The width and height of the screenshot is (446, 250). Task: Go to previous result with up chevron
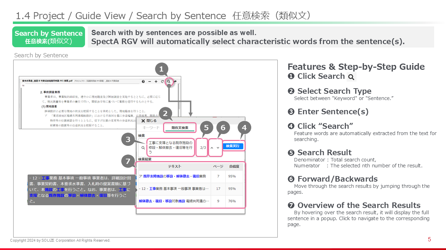tap(212, 148)
